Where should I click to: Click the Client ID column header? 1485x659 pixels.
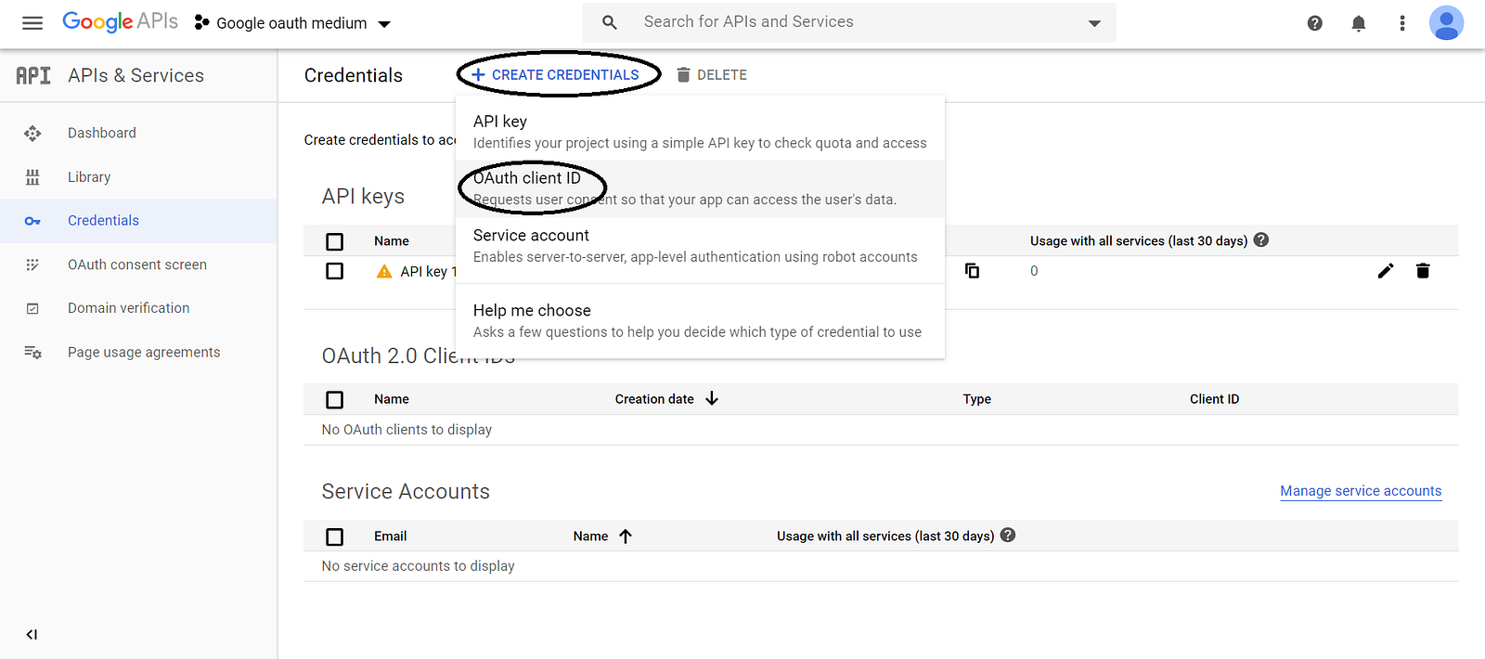tap(1215, 398)
